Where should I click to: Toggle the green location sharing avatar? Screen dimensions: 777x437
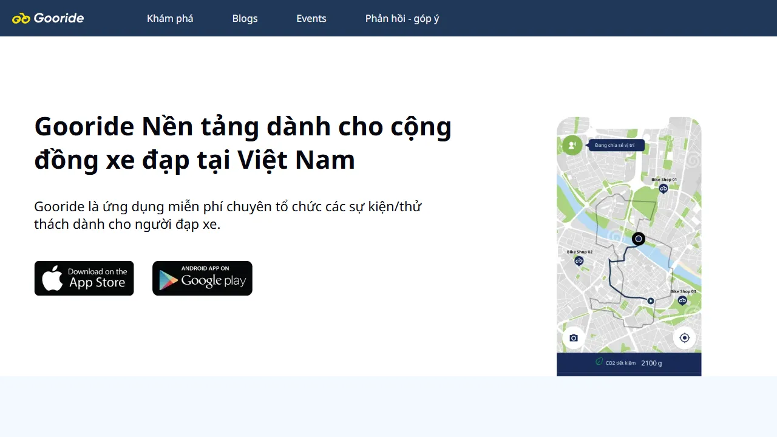(x=572, y=145)
